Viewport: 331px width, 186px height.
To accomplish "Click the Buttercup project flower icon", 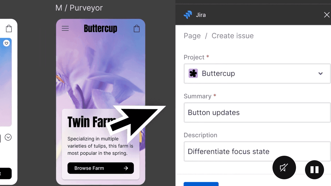I will pyautogui.click(x=193, y=73).
